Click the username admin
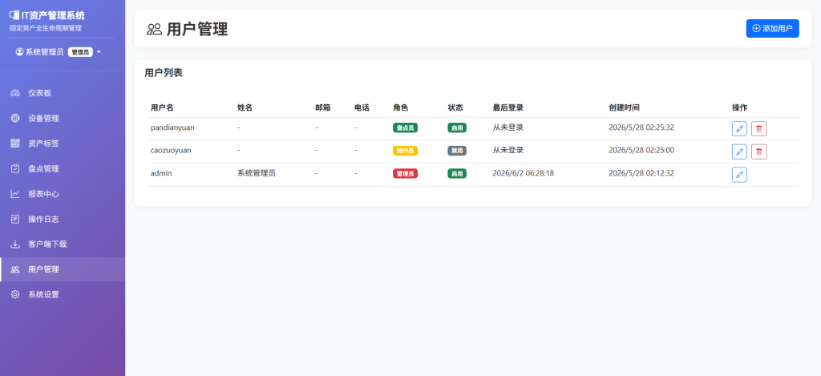 [x=161, y=173]
